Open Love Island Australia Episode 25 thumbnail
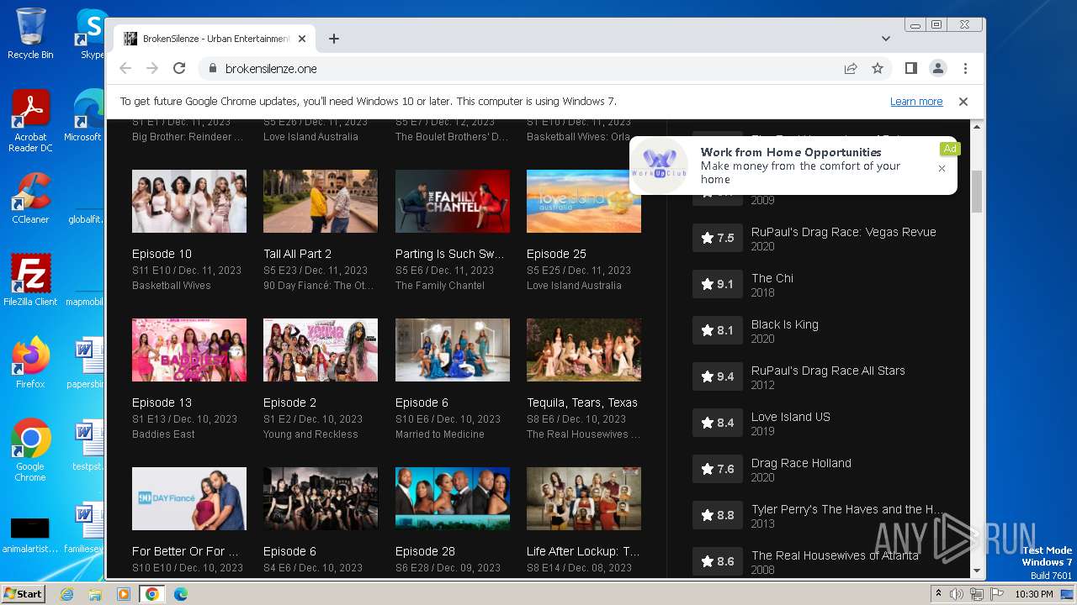Screen dimensions: 1077x605 pos(584,202)
